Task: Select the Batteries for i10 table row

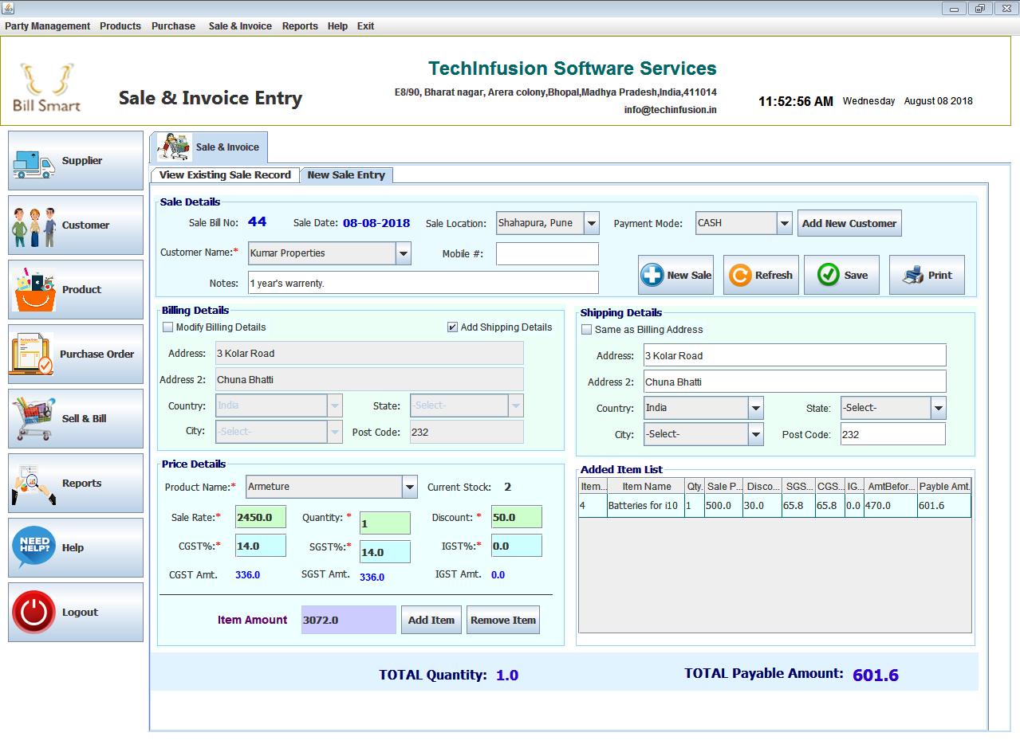Action: coord(775,506)
